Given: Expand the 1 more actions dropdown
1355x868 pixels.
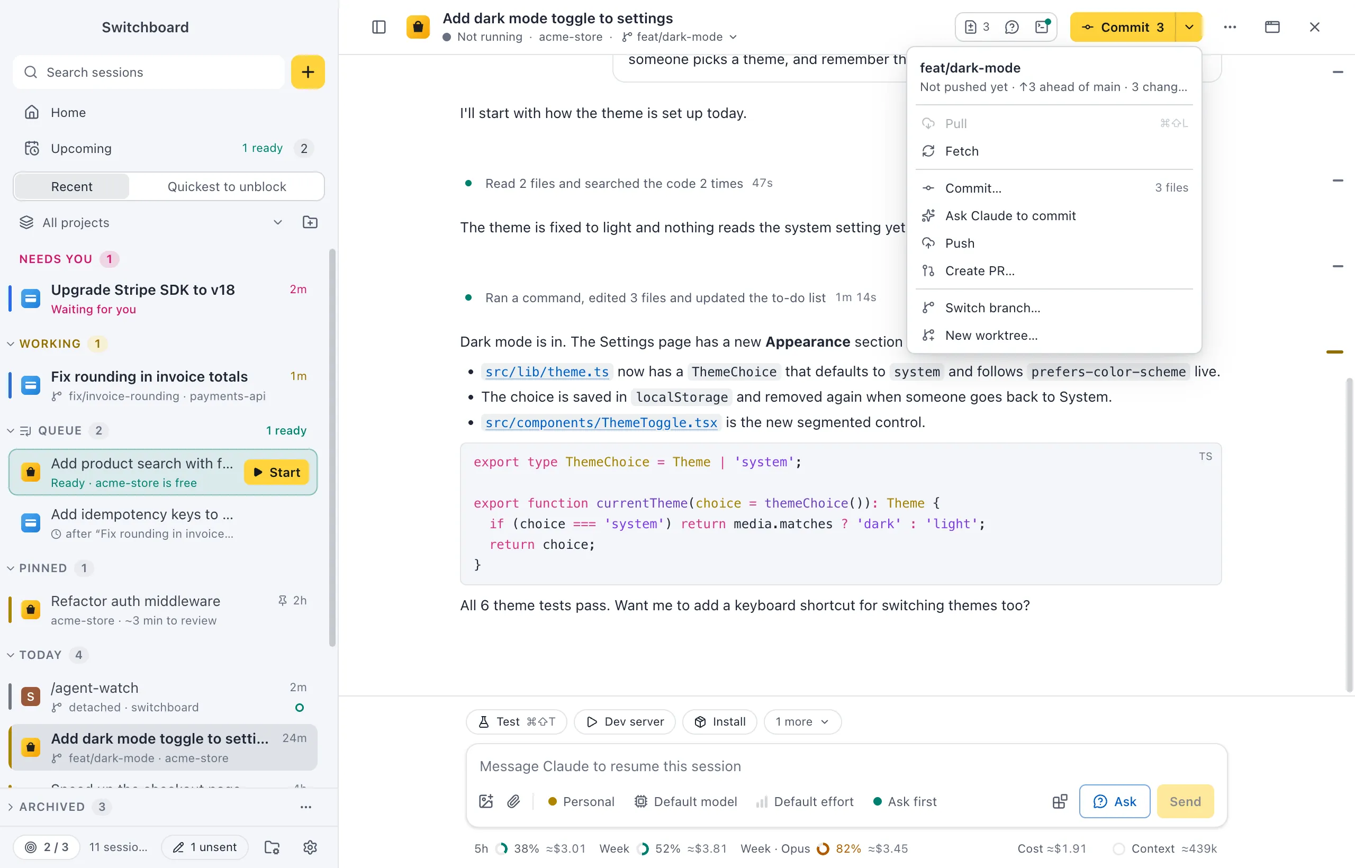Looking at the screenshot, I should coord(802,721).
